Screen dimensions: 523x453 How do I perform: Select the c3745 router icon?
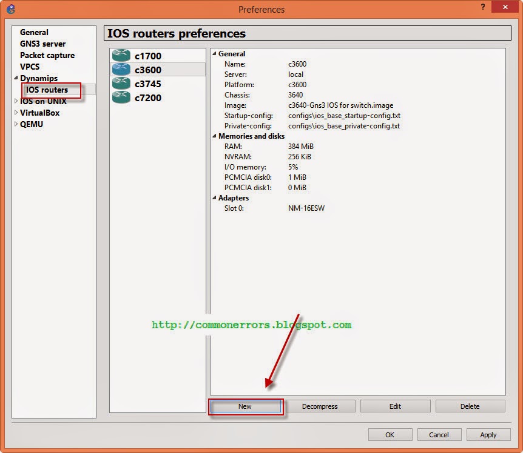(x=121, y=83)
